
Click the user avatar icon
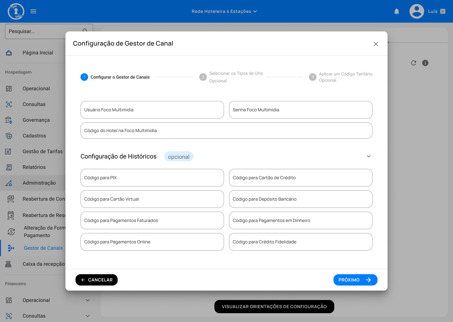pyautogui.click(x=417, y=11)
